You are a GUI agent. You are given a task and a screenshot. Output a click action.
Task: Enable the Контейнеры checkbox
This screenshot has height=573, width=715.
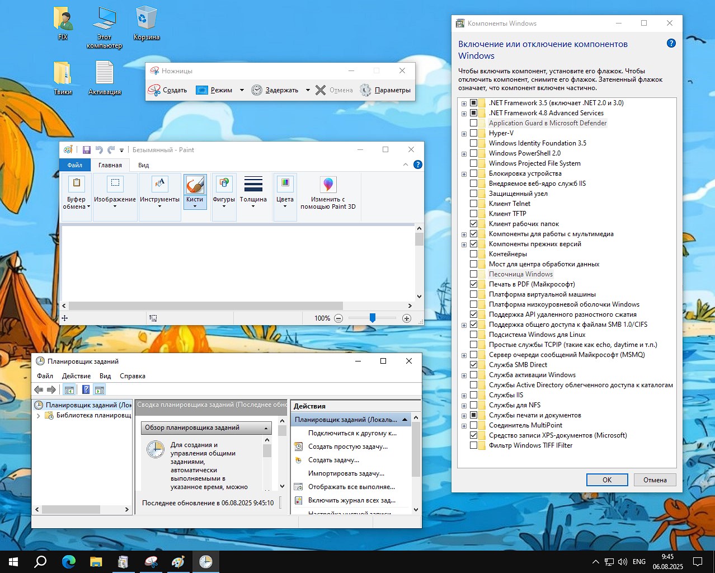(x=474, y=254)
